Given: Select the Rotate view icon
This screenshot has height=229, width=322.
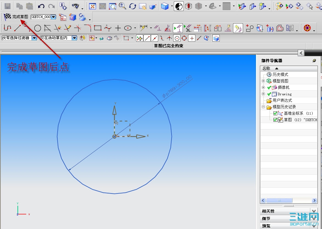Looking at the screenshot, I should point(132,6).
